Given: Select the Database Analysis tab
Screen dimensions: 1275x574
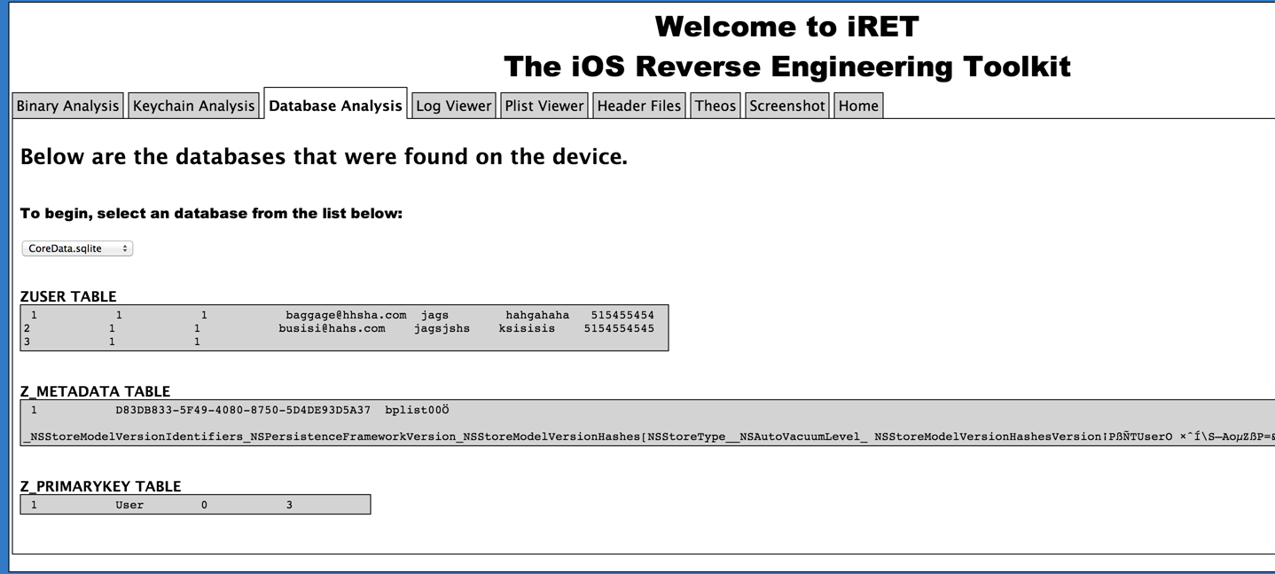Looking at the screenshot, I should click(x=335, y=106).
